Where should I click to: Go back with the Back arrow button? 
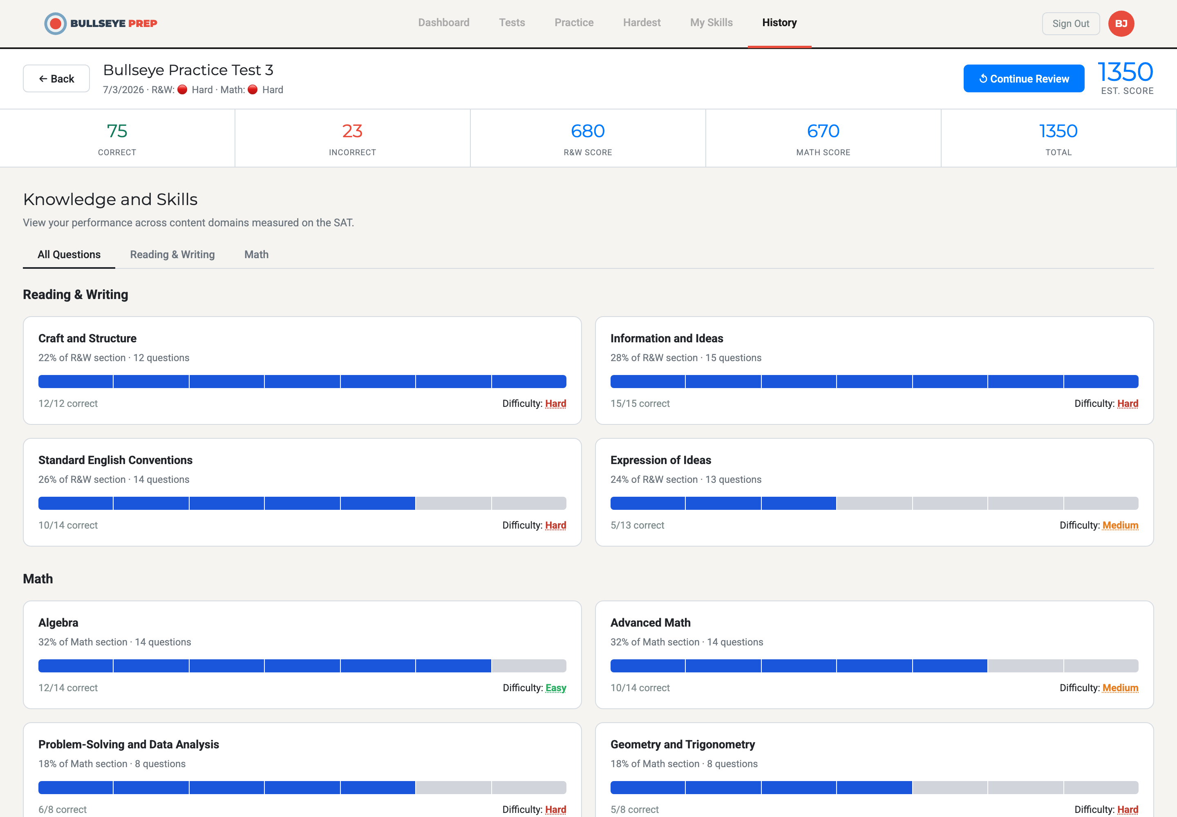(x=56, y=78)
